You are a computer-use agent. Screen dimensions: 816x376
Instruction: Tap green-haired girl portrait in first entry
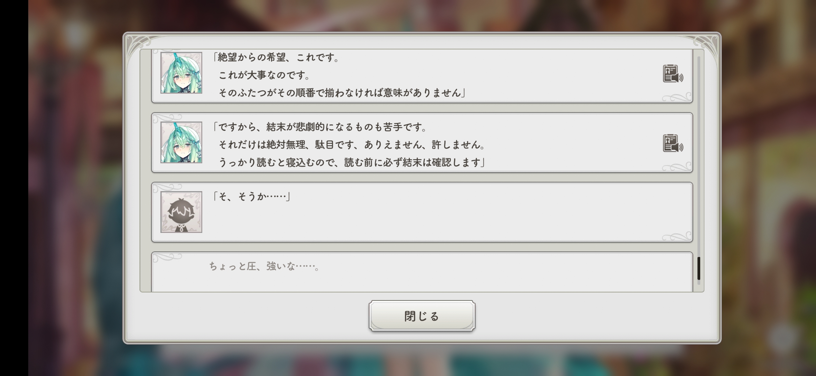[181, 73]
